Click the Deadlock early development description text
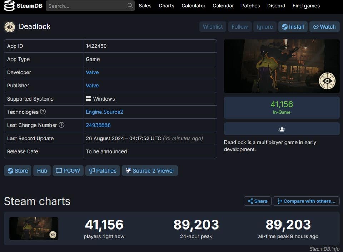Image resolution: width=343 pixels, height=252 pixels. 270,146
